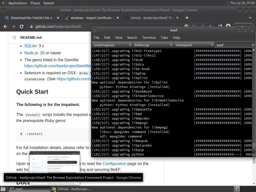
Task: Activate GitHub Chrome window in taskbar
Action: (x=71, y=189)
